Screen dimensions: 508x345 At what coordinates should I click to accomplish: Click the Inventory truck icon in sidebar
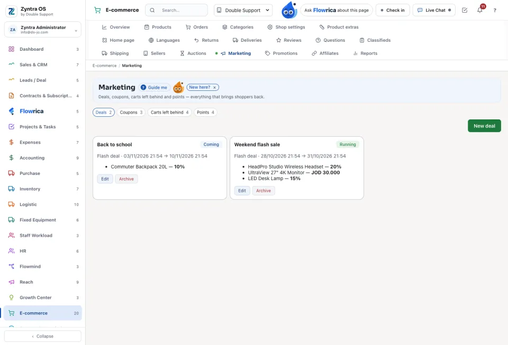coord(11,189)
